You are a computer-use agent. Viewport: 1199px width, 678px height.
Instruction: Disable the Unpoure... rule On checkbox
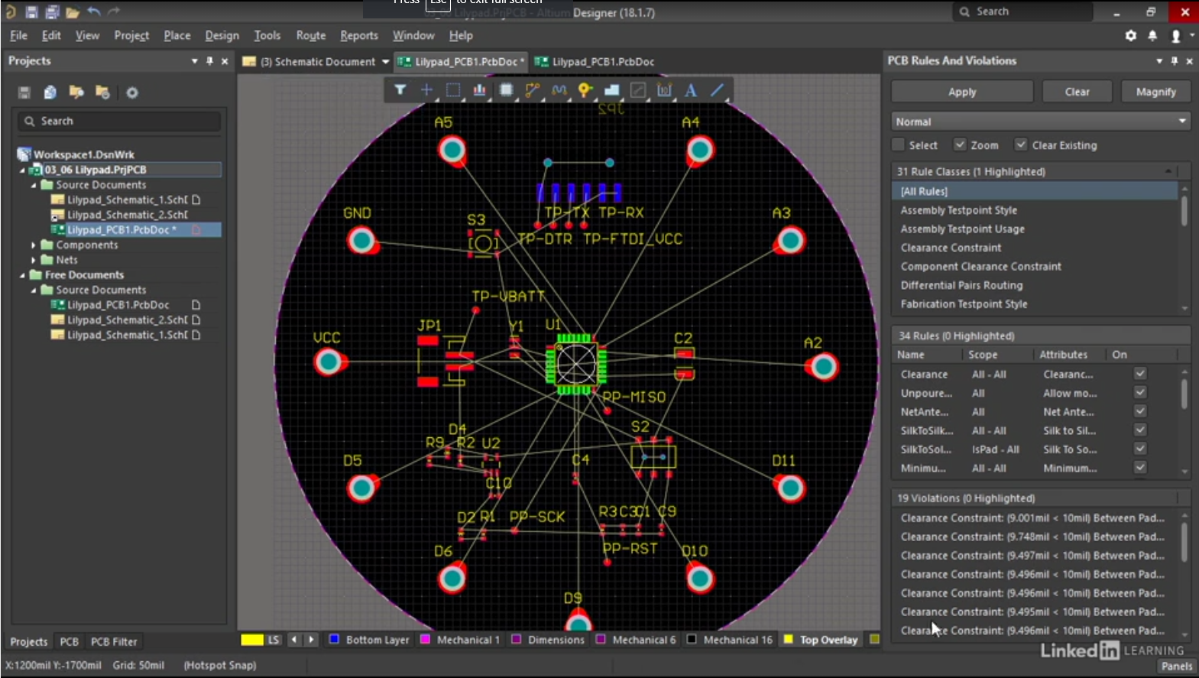[x=1140, y=393]
